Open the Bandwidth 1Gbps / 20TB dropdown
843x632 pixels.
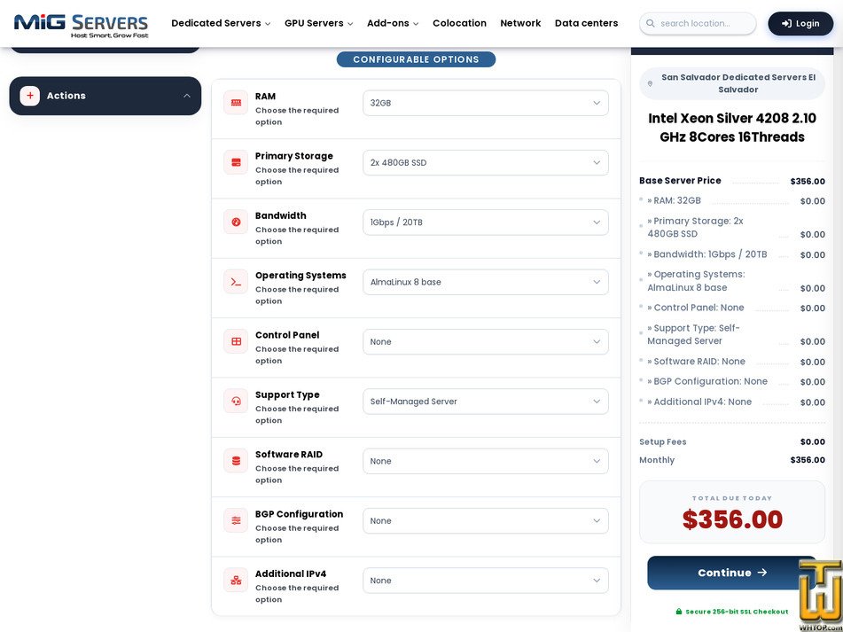click(x=486, y=222)
